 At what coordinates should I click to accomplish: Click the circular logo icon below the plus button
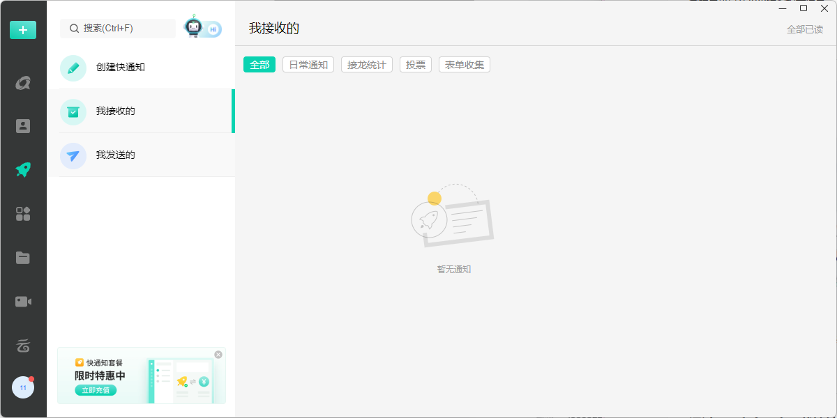click(23, 82)
